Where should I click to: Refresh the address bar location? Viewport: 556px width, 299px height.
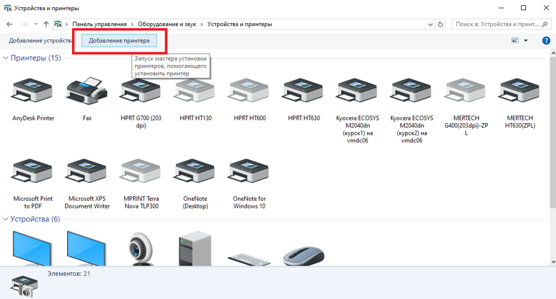[441, 24]
